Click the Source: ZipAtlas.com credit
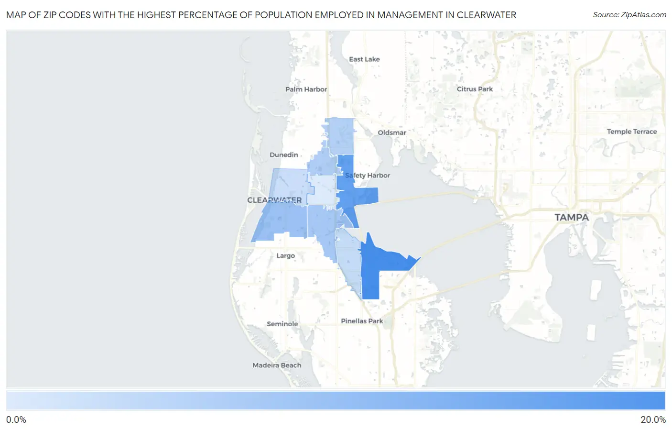 pos(629,15)
